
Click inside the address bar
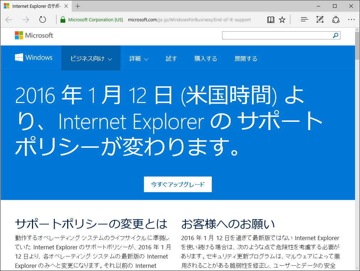coord(189,20)
